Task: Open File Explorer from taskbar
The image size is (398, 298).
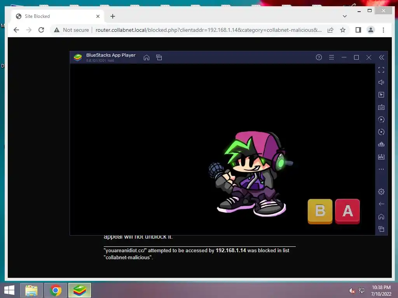Action: [31, 290]
